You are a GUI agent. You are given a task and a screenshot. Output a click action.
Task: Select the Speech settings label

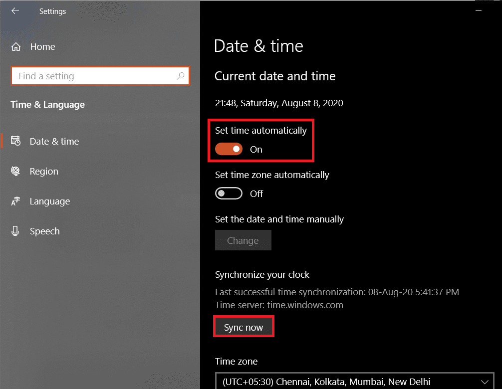pyautogui.click(x=44, y=231)
